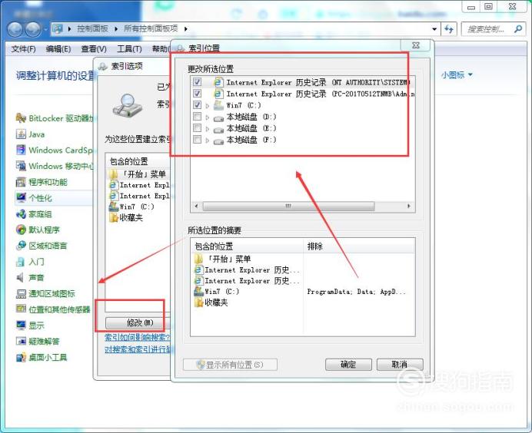Expand the 本地磁盘 (E:) tree node
The height and width of the screenshot is (433, 532).
[208, 129]
